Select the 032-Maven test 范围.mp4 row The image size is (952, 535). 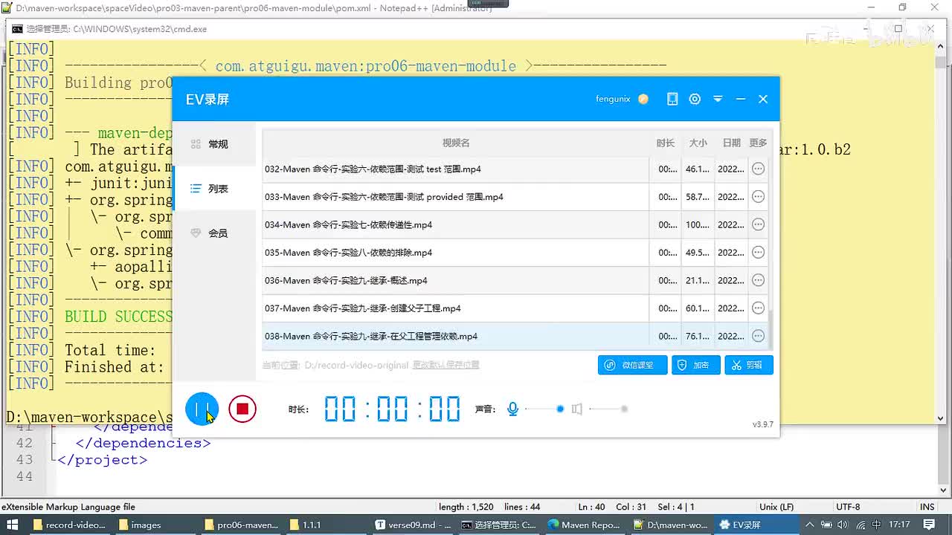(515, 169)
